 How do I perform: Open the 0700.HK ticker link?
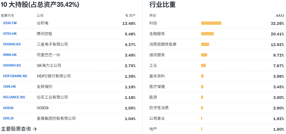pyautogui.click(x=10, y=34)
